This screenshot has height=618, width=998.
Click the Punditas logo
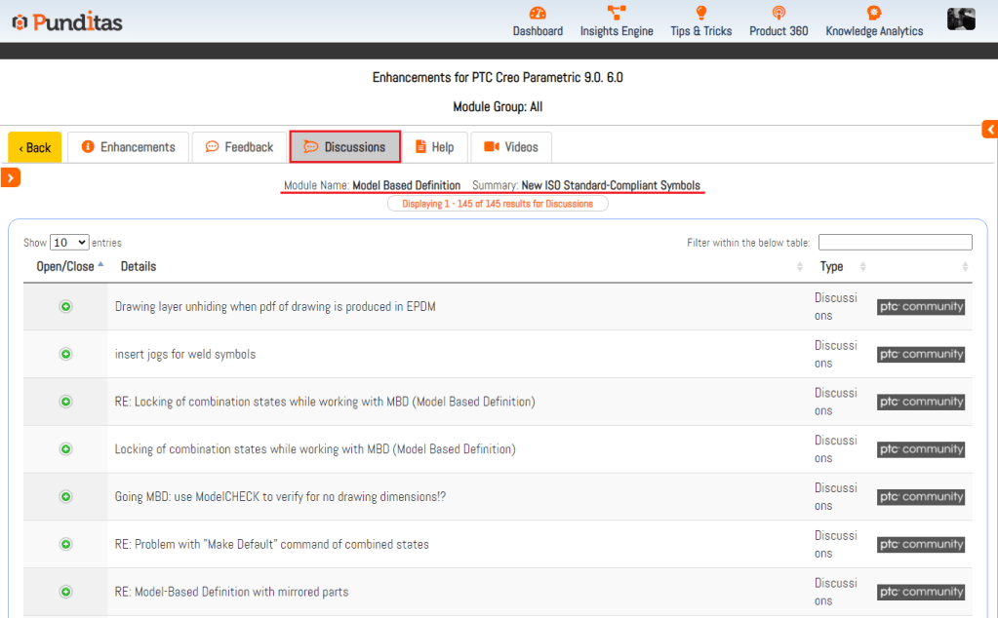[67, 21]
